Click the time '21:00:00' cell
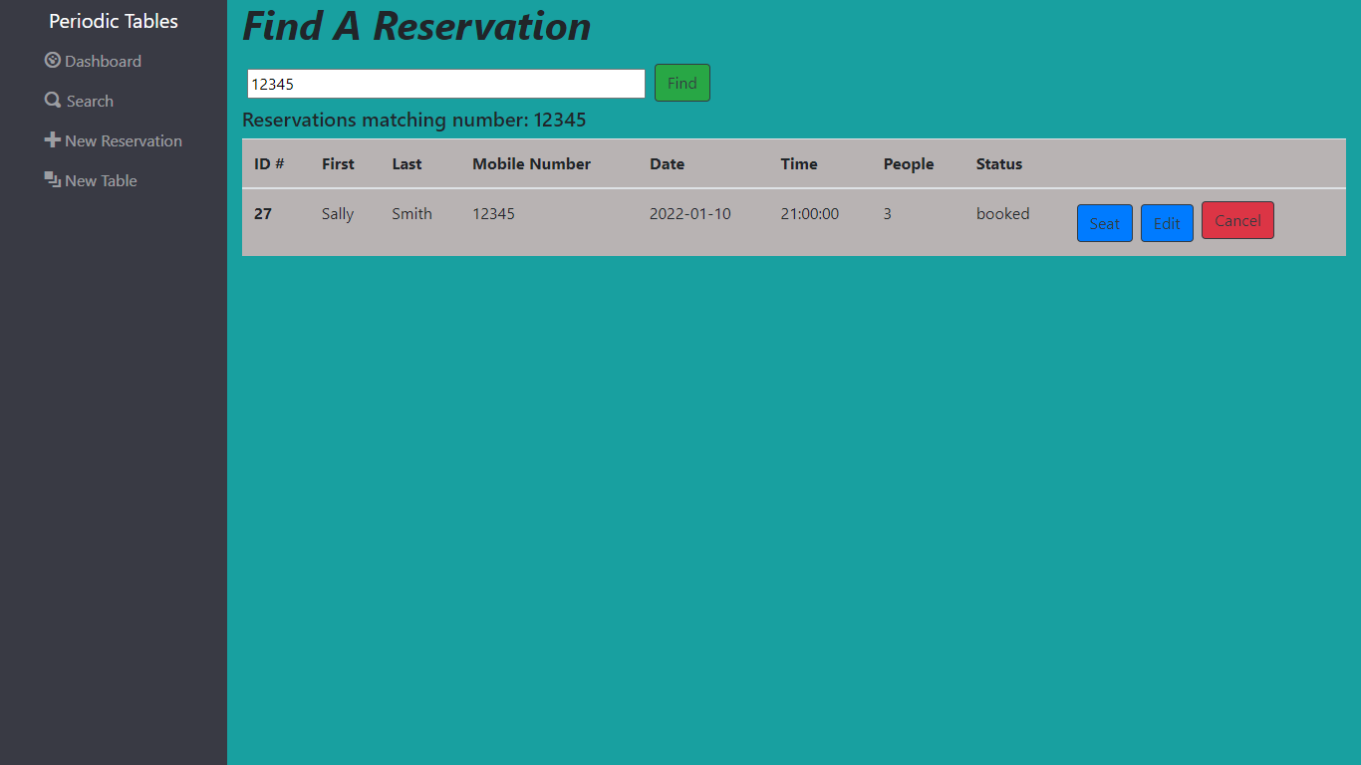The height and width of the screenshot is (765, 1361). [810, 214]
